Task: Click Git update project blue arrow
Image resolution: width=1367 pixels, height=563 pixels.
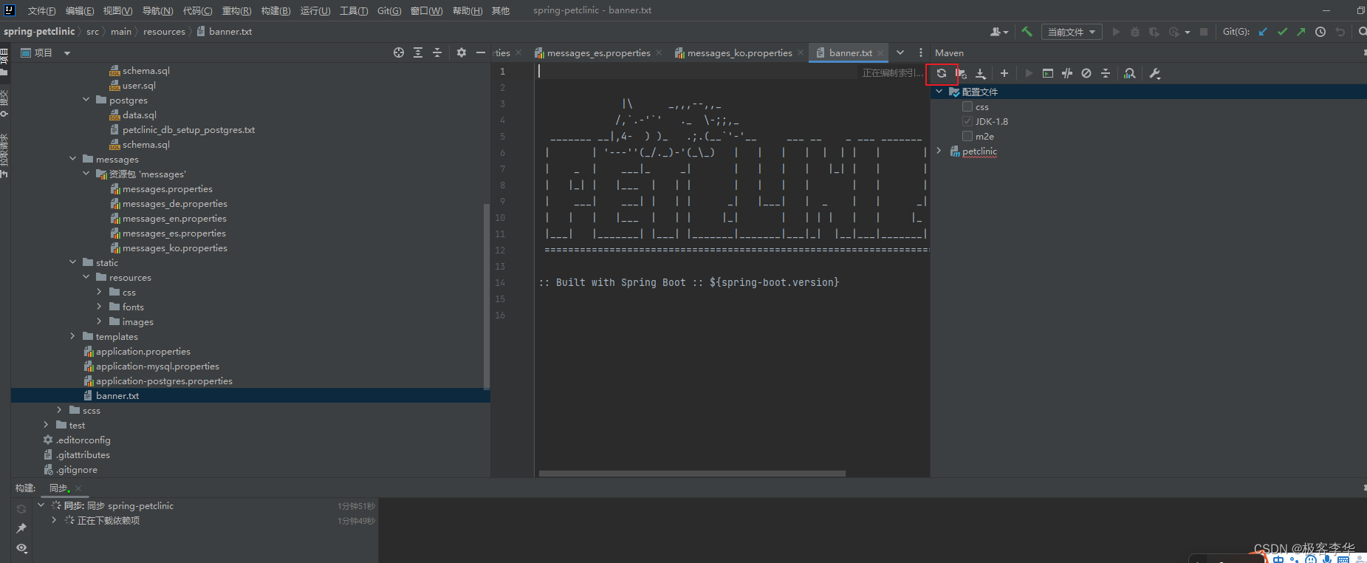Action: [1263, 32]
